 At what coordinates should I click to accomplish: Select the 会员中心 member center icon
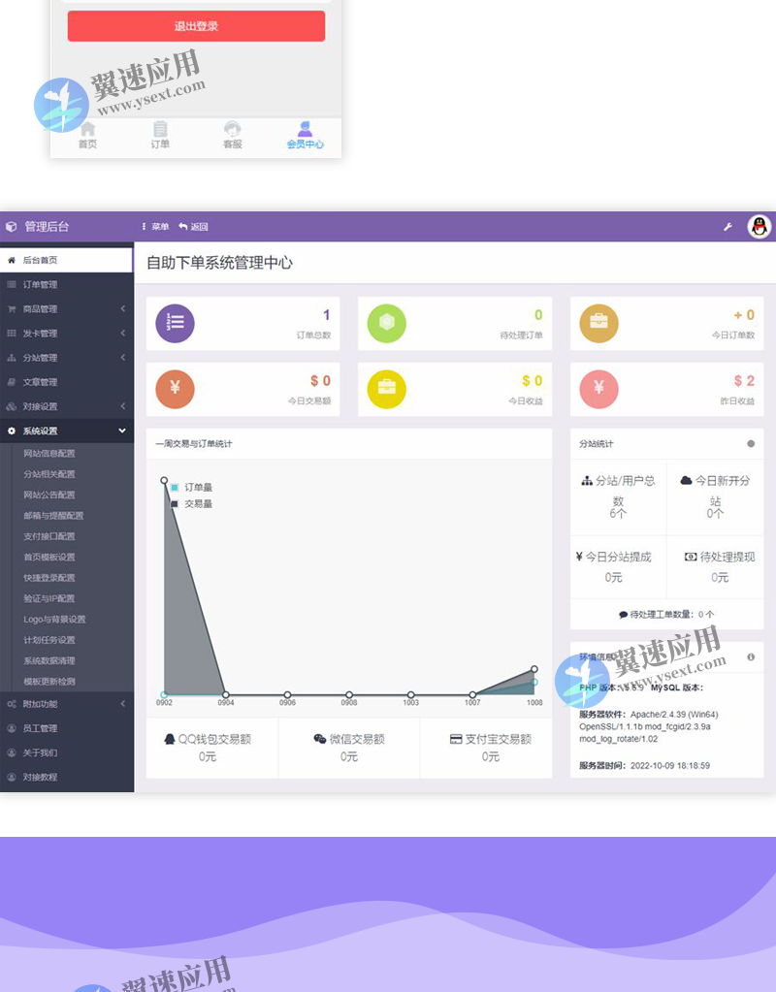[x=306, y=134]
